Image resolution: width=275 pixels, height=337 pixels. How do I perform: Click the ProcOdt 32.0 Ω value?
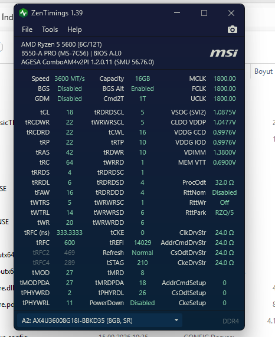click(x=224, y=182)
